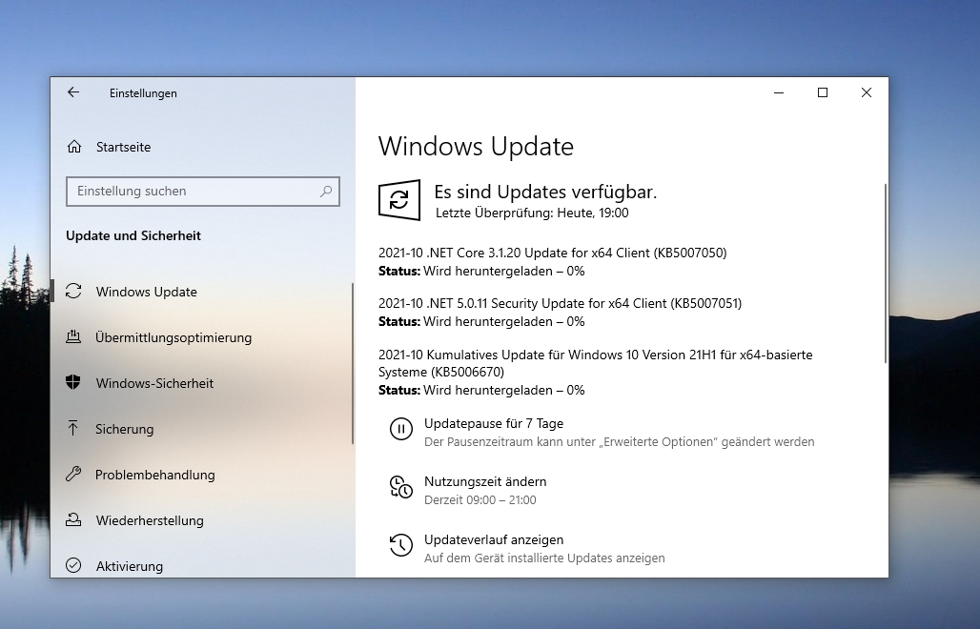Click the Windows Update page heading
This screenshot has height=629, width=980.
[476, 146]
